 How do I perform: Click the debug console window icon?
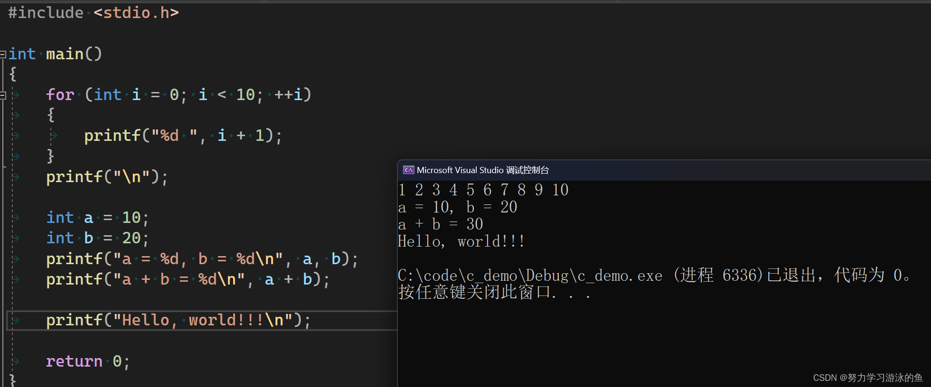coord(408,170)
